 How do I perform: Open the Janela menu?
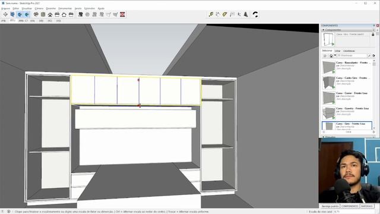click(78, 8)
